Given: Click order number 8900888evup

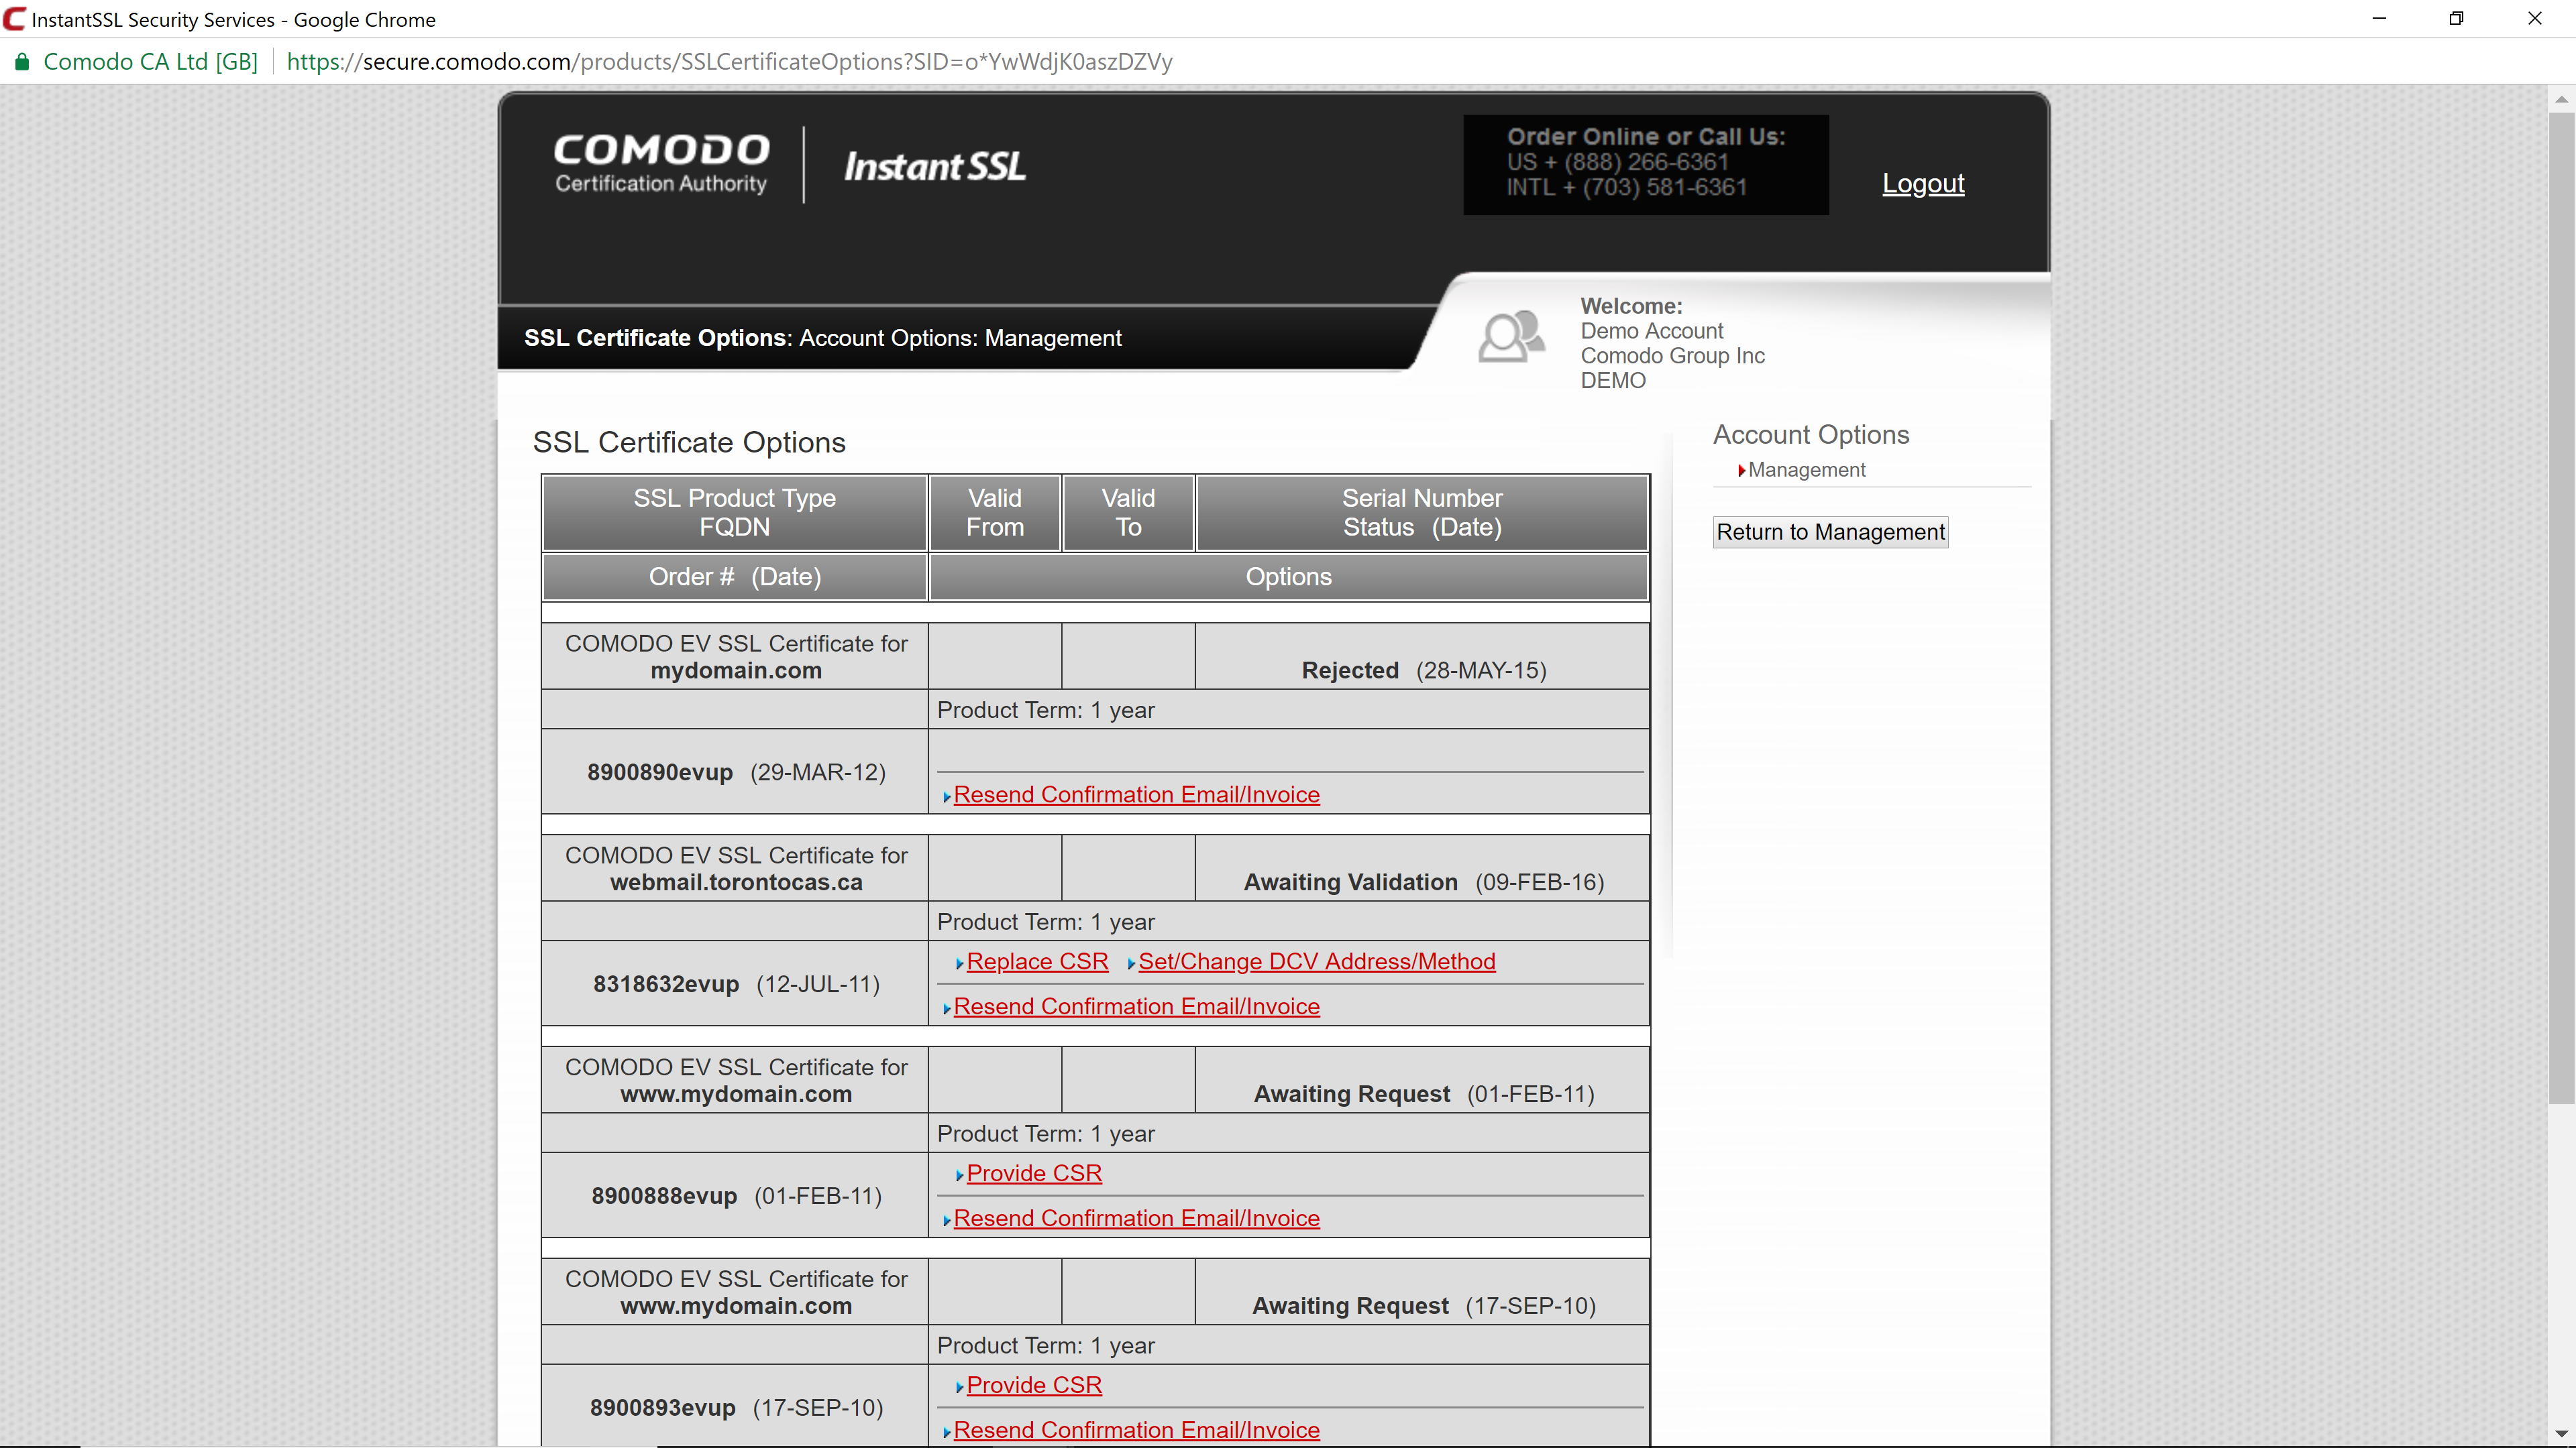Looking at the screenshot, I should 664,1196.
